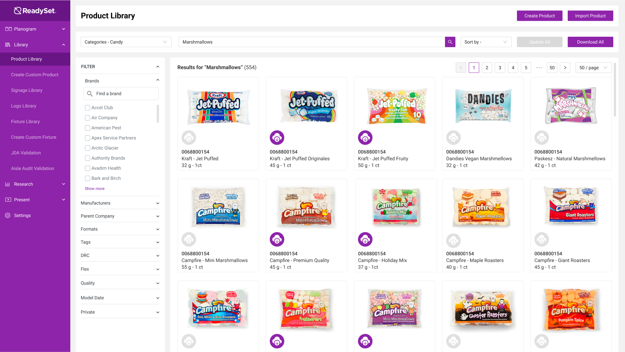Image resolution: width=625 pixels, height=352 pixels.
Task: Tick the American Pest checkbox
Action: [88, 128]
